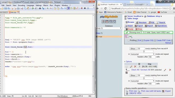Click the Drop table tab

point(139,29)
